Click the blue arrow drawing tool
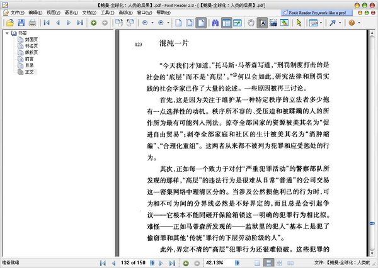378x268 pixels. pos(333,23)
